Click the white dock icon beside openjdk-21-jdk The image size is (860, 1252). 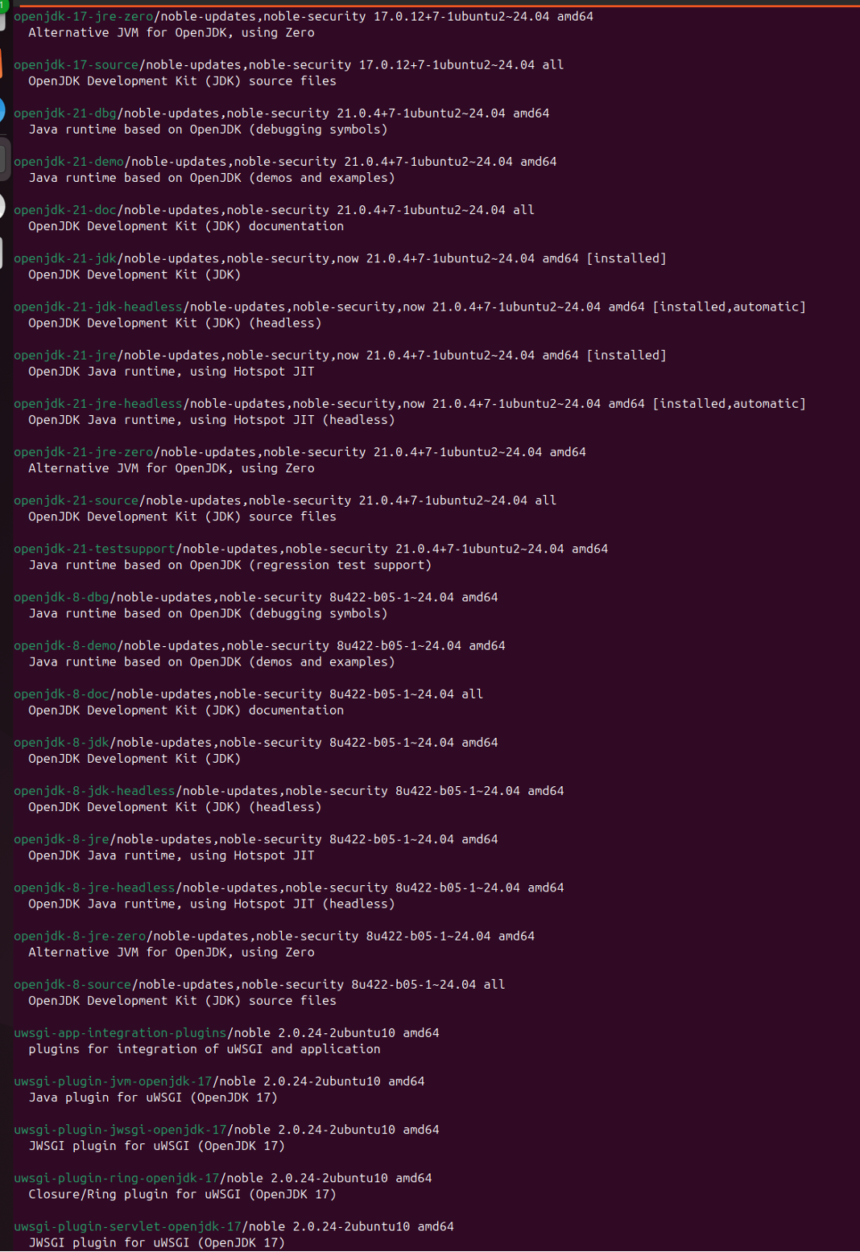tap(2, 253)
